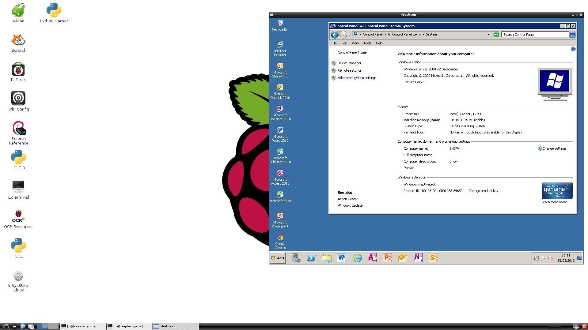Open Recycle Bin in the rdesktop window
Image resolution: width=588 pixels, height=330 pixels.
280,25
